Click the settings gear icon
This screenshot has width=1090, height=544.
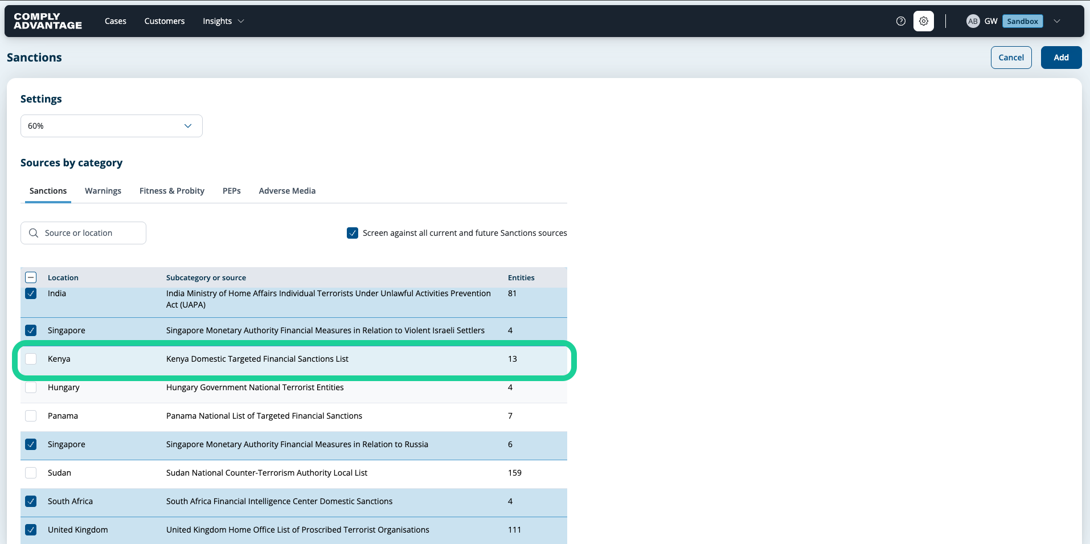point(924,21)
